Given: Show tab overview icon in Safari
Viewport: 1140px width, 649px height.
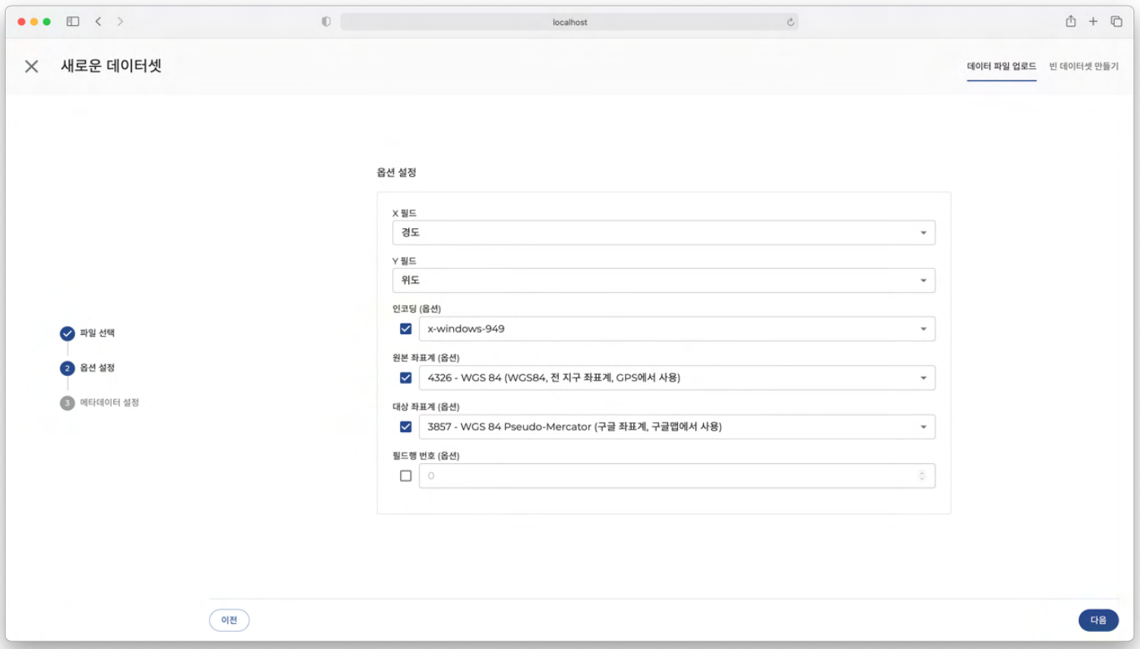Looking at the screenshot, I should coord(1116,22).
